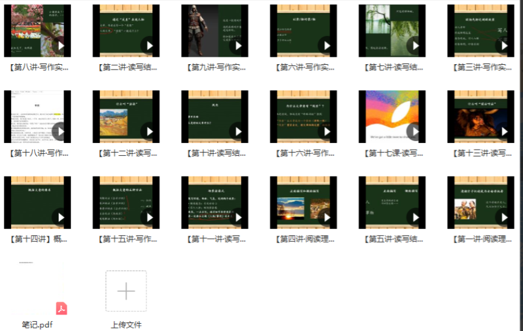Start the 第十二讲 video via play icon
This screenshot has height=331, width=523.
(149, 131)
